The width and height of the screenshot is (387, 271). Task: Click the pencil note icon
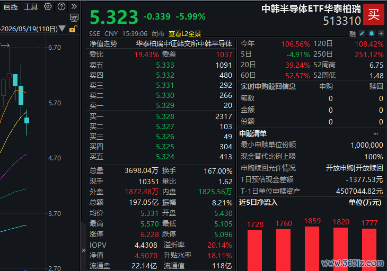(x=362, y=33)
